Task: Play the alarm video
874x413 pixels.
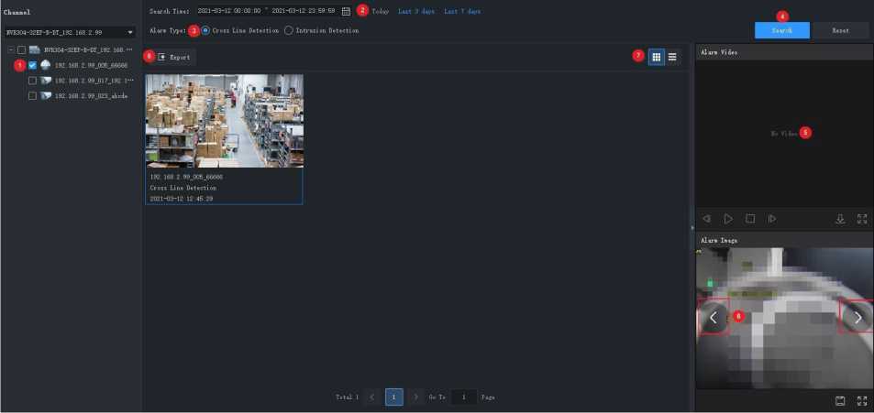Action: 728,219
